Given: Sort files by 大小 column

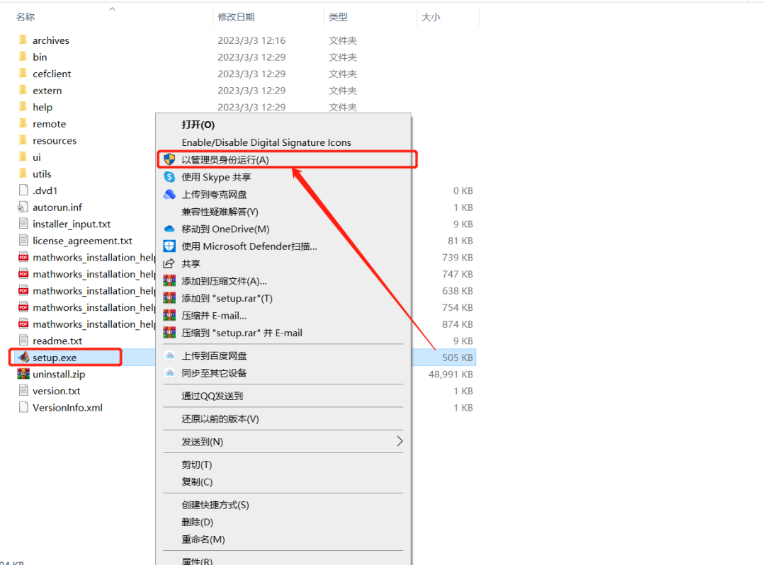Looking at the screenshot, I should (431, 16).
